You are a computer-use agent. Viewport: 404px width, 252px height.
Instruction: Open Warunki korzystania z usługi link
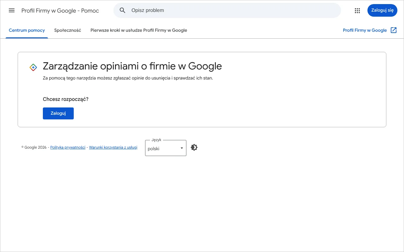pos(113,147)
